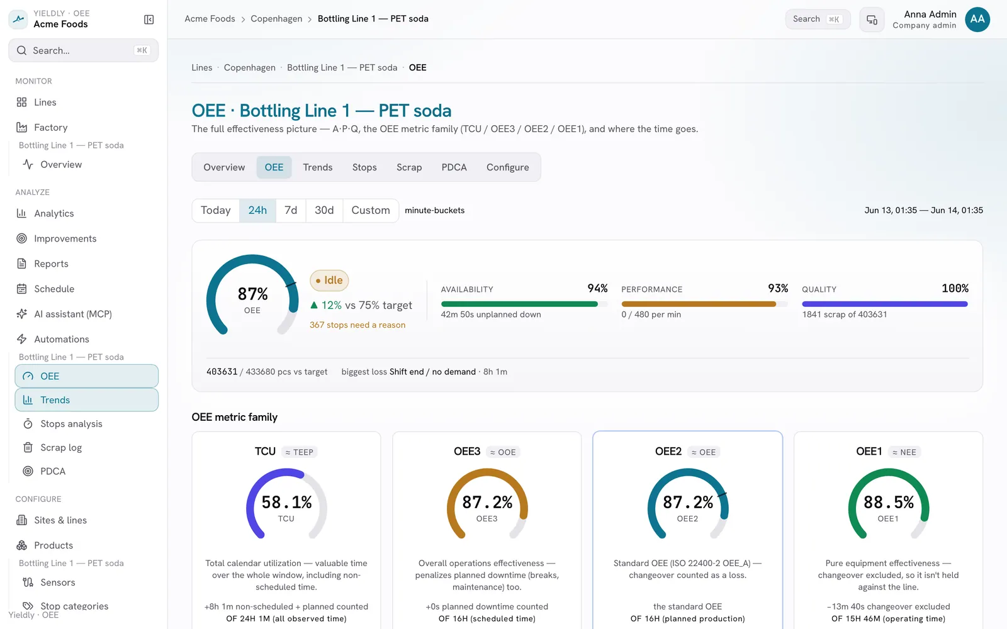Image resolution: width=1007 pixels, height=629 pixels.
Task: Select the OEE2 metric card
Action: click(x=688, y=530)
